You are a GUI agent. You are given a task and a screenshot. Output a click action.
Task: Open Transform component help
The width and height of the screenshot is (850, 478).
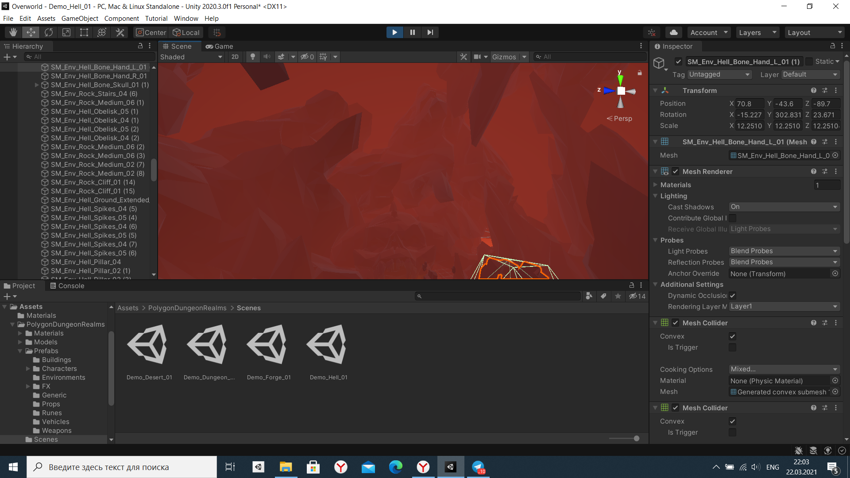point(814,90)
